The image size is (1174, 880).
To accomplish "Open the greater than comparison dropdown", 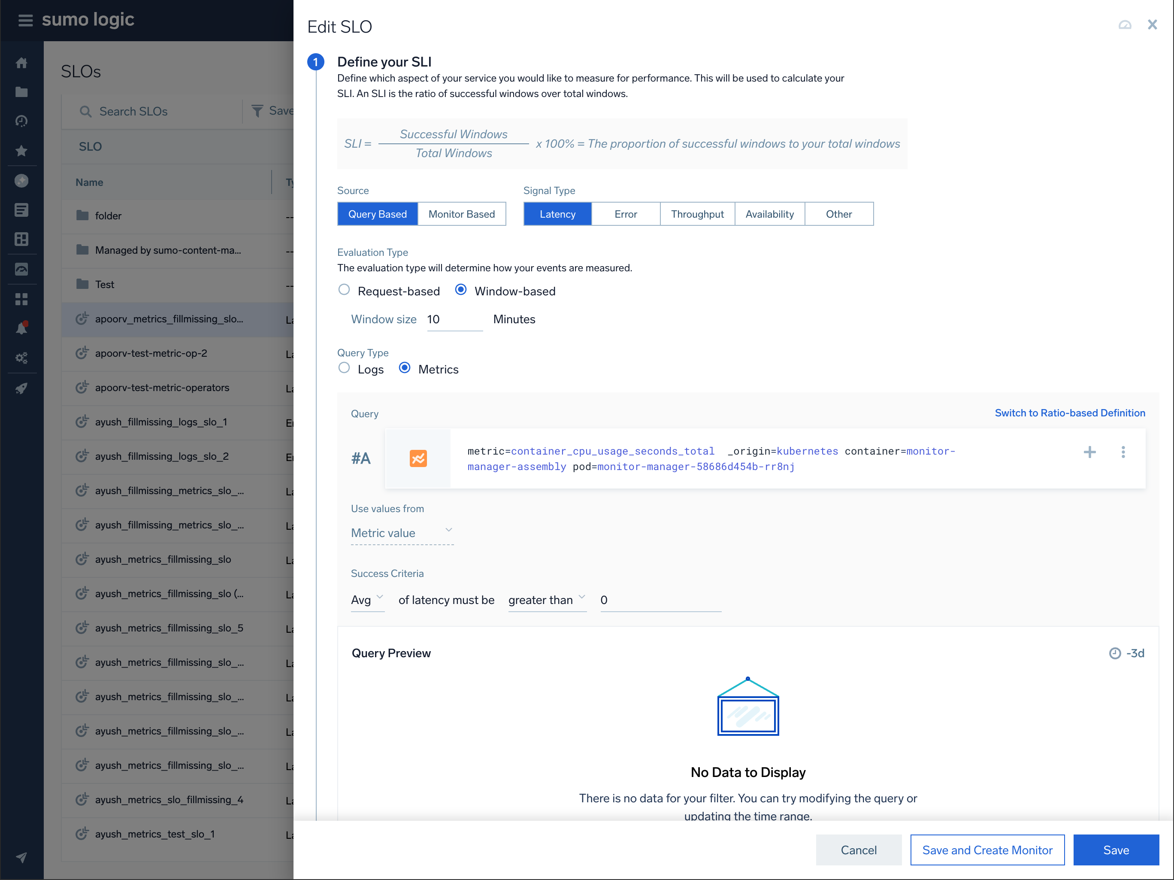I will [x=546, y=600].
